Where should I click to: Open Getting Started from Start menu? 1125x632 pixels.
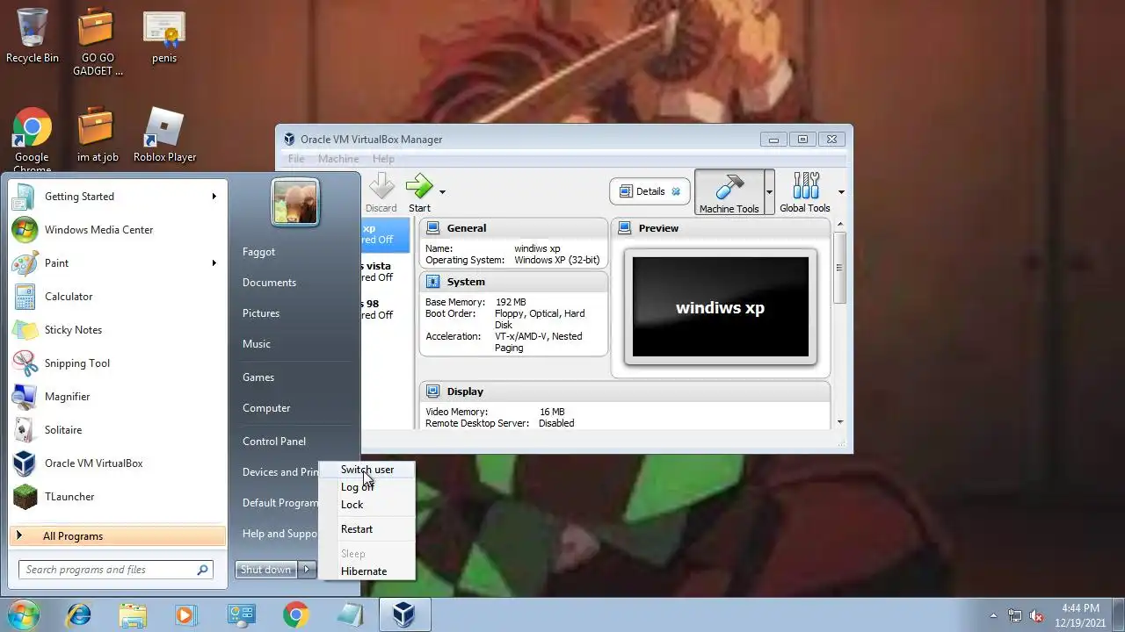(x=117, y=197)
